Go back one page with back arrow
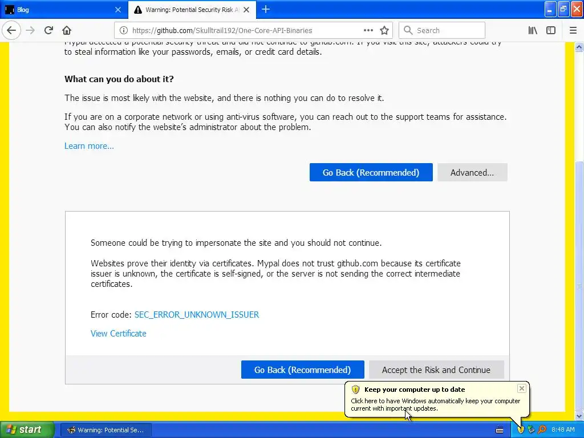Viewport: 584px width, 438px height. click(x=11, y=31)
